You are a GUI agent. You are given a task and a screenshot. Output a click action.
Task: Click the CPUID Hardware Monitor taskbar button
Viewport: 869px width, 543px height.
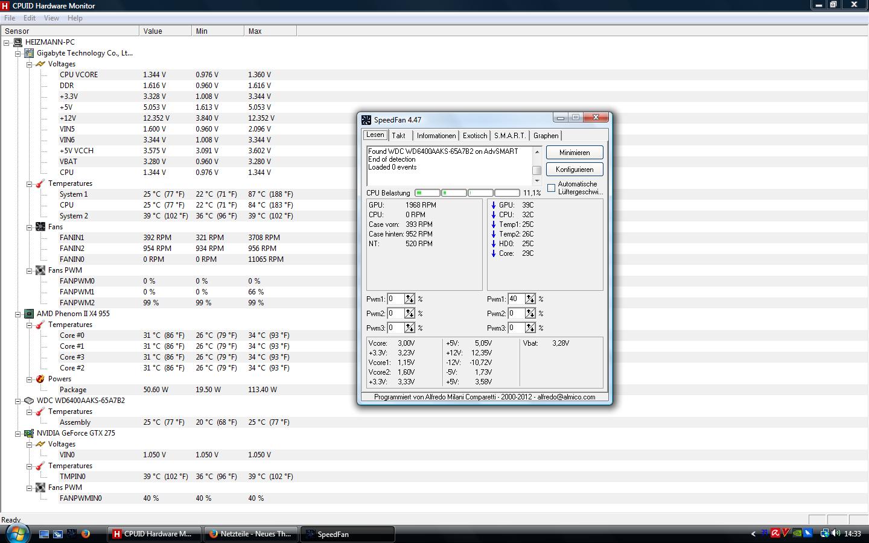point(153,534)
